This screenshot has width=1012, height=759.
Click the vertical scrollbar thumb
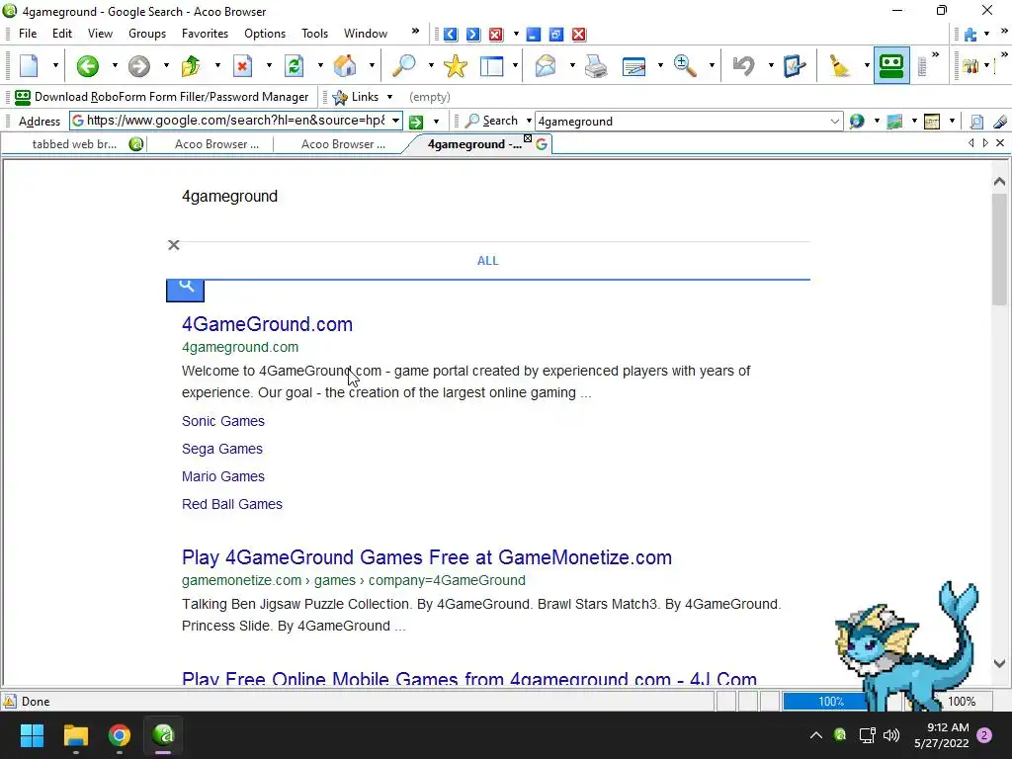[x=999, y=248]
